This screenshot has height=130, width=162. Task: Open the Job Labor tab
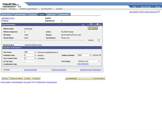(x=32, y=14)
